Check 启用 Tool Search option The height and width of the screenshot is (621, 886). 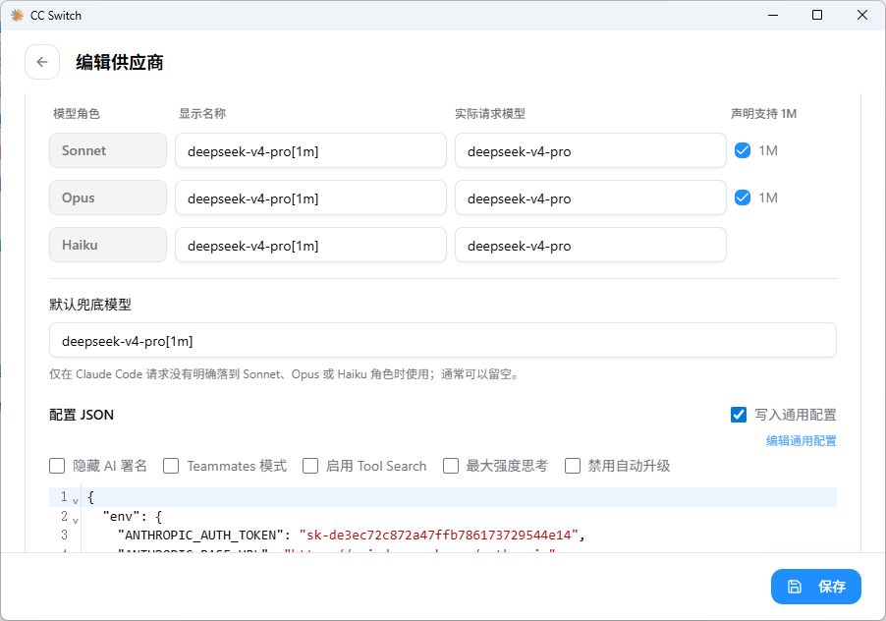tap(310, 466)
